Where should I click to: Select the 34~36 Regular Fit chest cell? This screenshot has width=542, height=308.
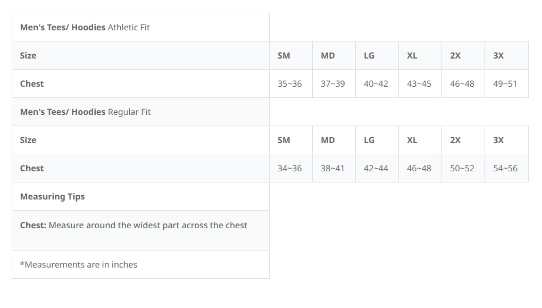[289, 168]
